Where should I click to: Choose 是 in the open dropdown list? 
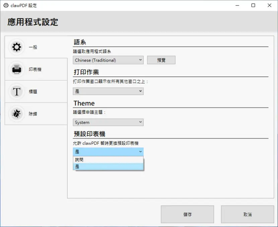pos(108,166)
